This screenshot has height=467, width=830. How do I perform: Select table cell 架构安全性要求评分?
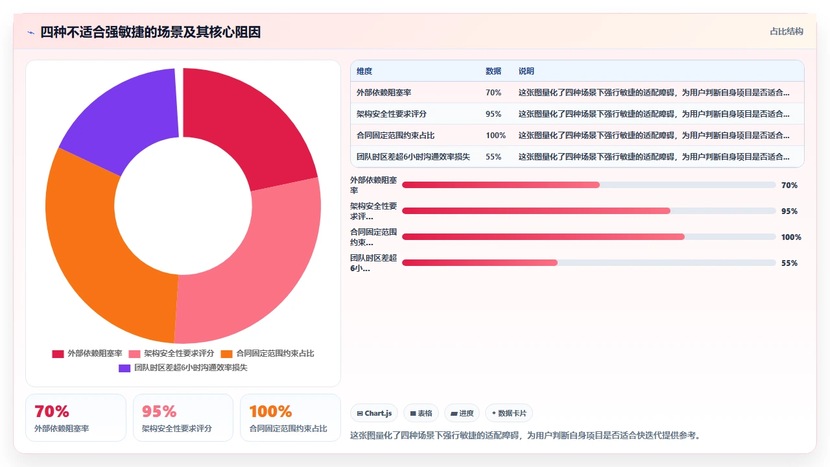tap(392, 114)
